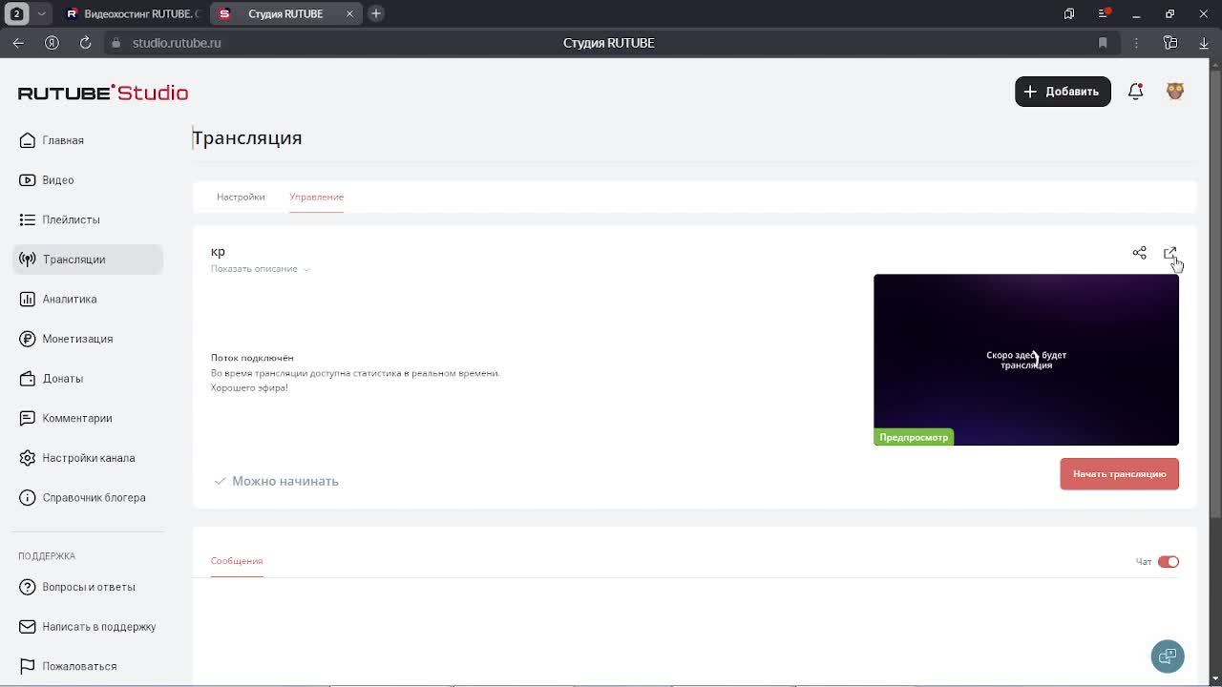1222x687 pixels.
Task: Click the Трансляция page heading
Action: [x=247, y=138]
